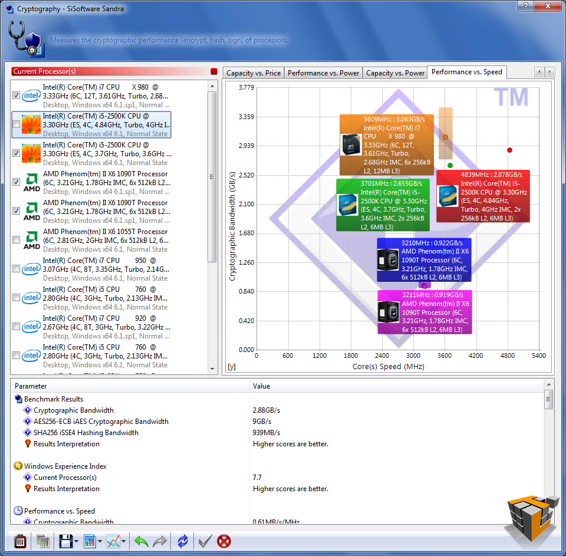Image resolution: width=566 pixels, height=556 pixels.
Task: Click the results panel scroll up arrow
Action: 549,384
